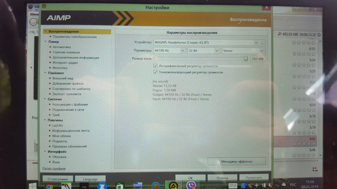Click the playlist scrollbar down arrow

[x=320, y=155]
